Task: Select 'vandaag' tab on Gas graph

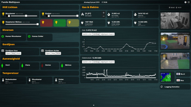Action: point(96,34)
